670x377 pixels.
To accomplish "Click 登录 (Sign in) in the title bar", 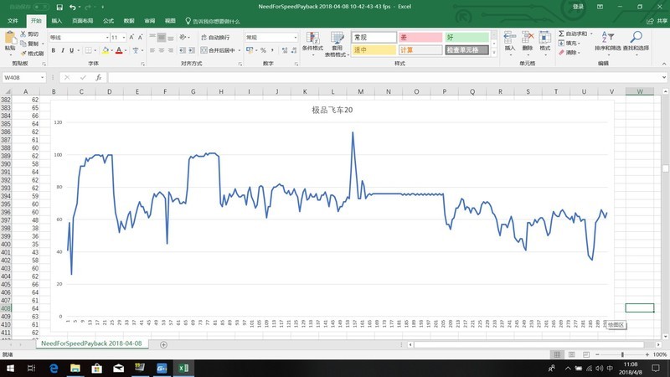I will click(578, 7).
